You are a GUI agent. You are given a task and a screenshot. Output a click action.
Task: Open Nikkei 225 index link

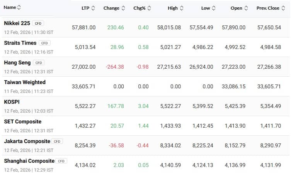17,23
